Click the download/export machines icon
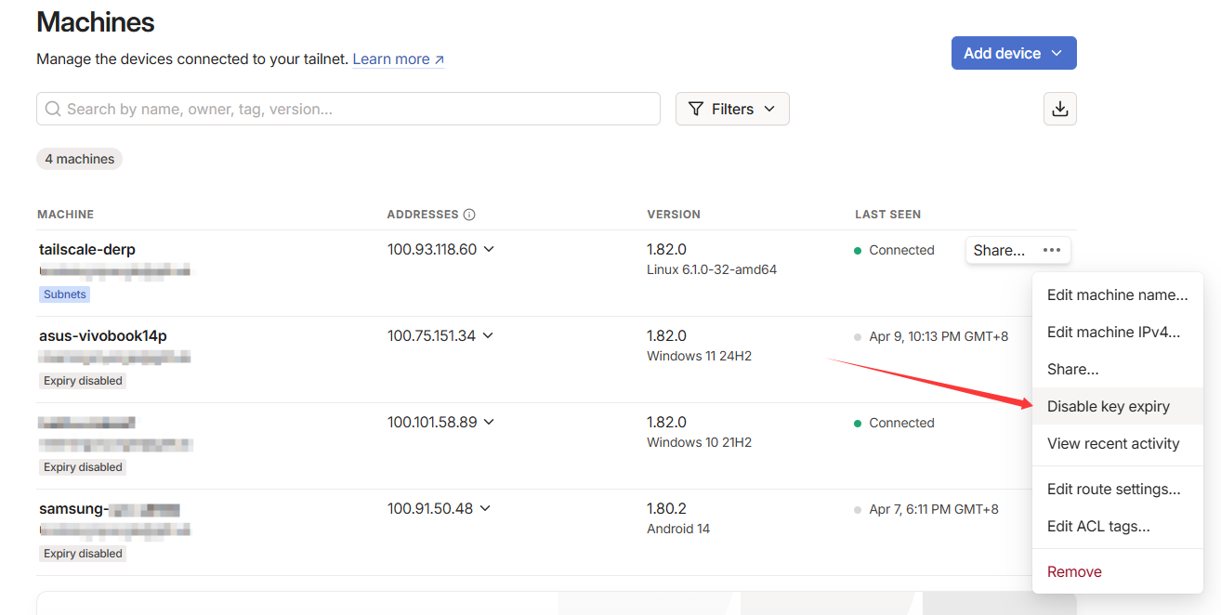The height and width of the screenshot is (615, 1221). coord(1059,109)
